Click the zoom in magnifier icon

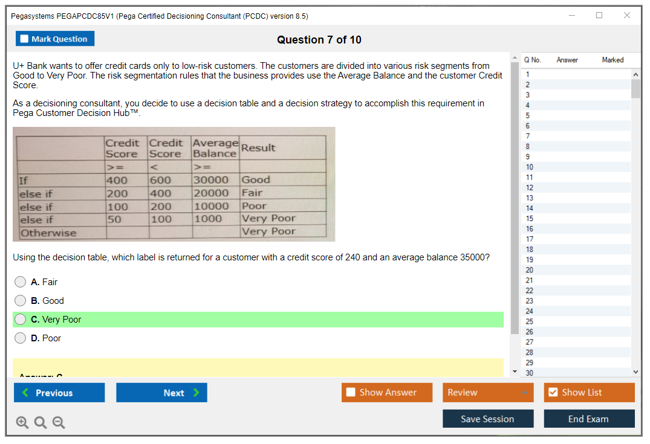pos(22,423)
